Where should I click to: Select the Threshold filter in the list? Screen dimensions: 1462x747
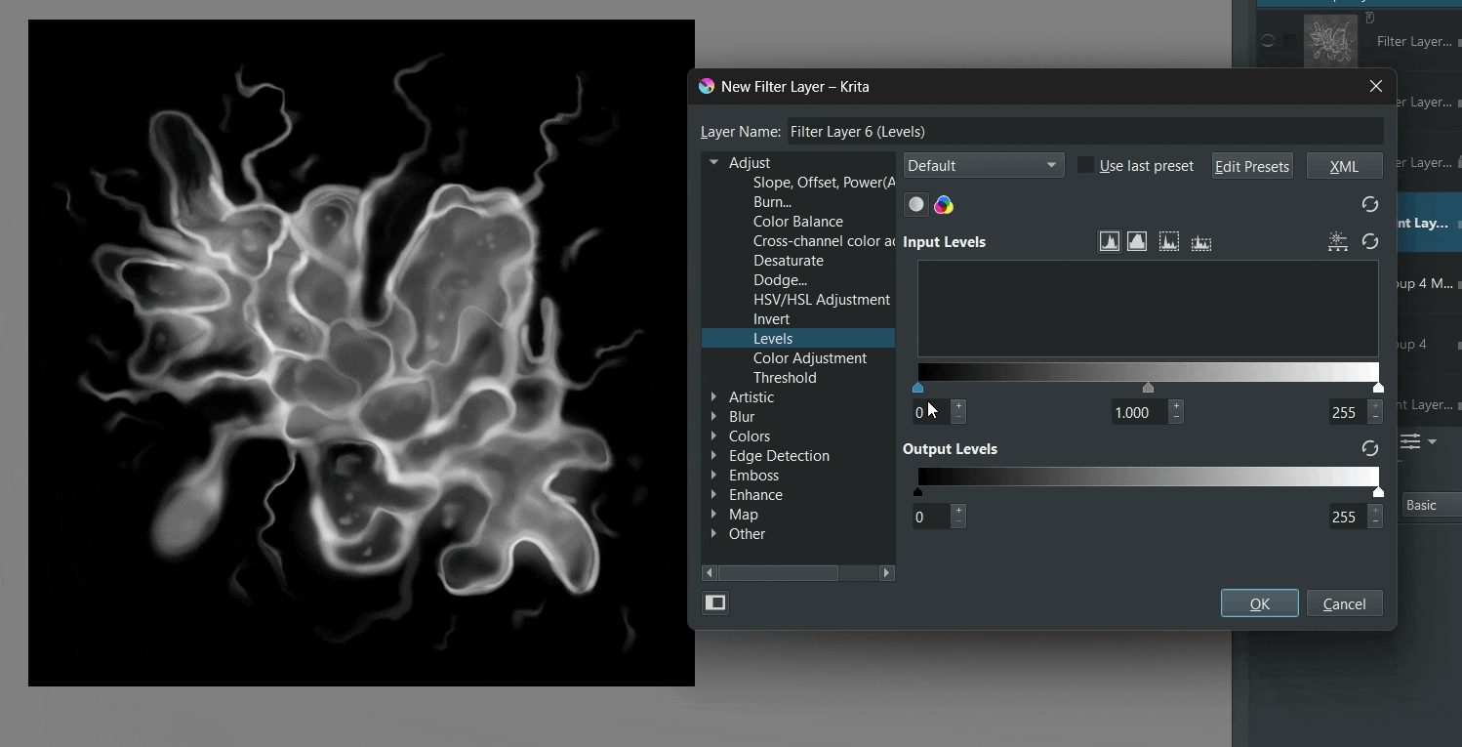(x=785, y=378)
